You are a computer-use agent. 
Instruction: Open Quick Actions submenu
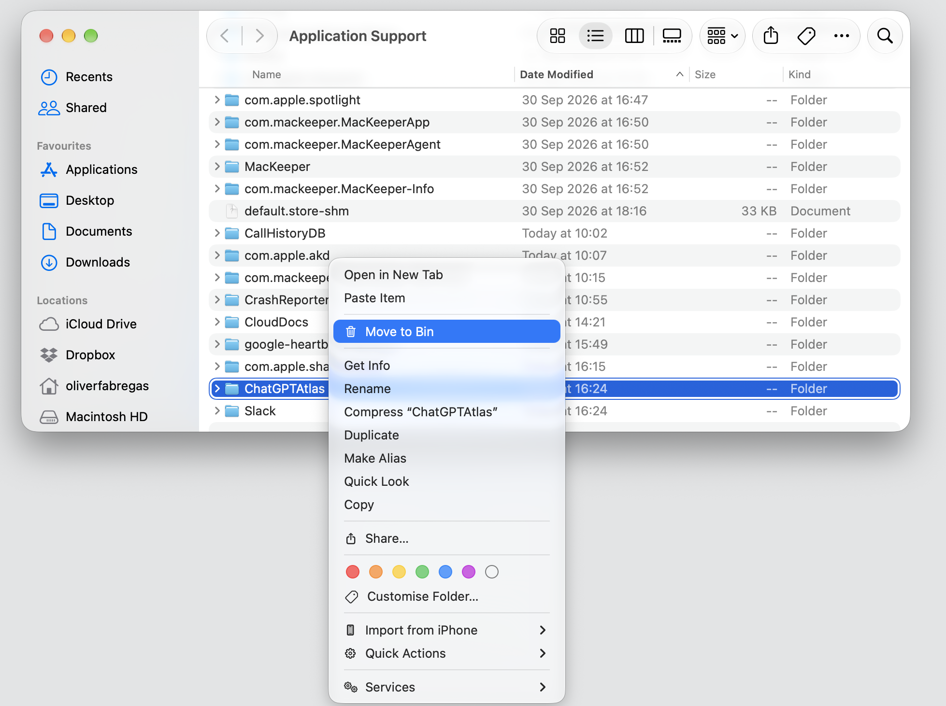(446, 653)
